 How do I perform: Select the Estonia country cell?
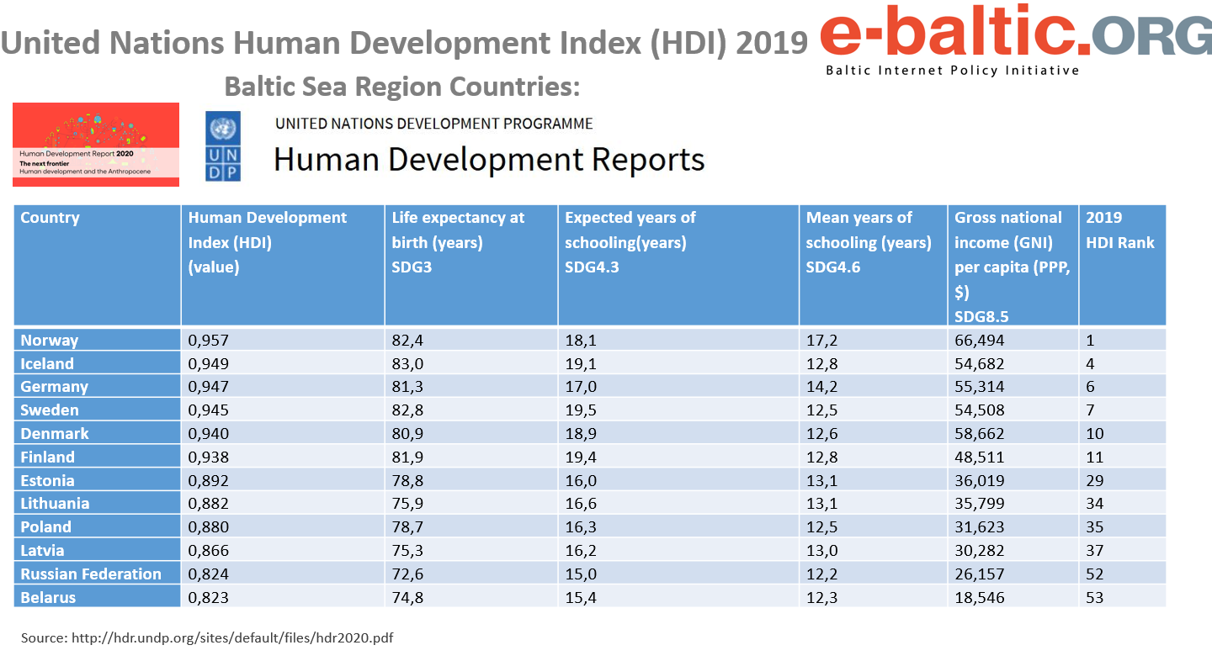pyautogui.click(x=48, y=481)
